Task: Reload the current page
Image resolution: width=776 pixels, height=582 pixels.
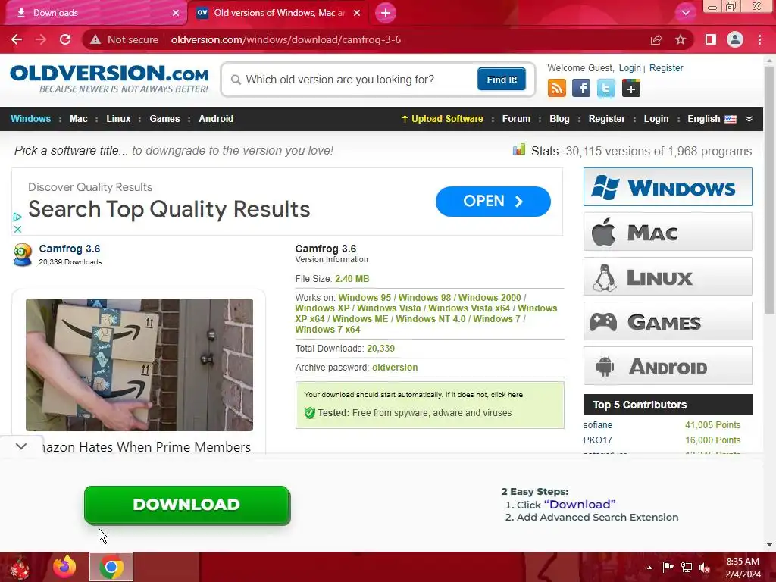Action: tap(65, 39)
